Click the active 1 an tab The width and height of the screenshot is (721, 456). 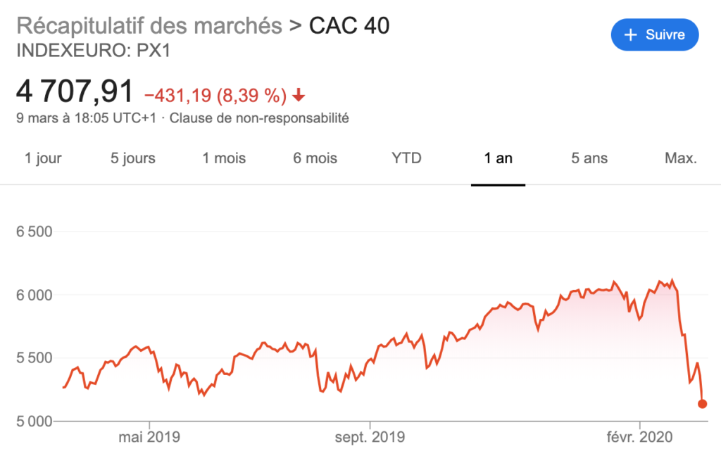[x=498, y=158]
